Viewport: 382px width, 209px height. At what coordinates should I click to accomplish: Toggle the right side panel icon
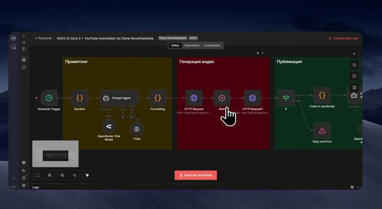[x=354, y=87]
